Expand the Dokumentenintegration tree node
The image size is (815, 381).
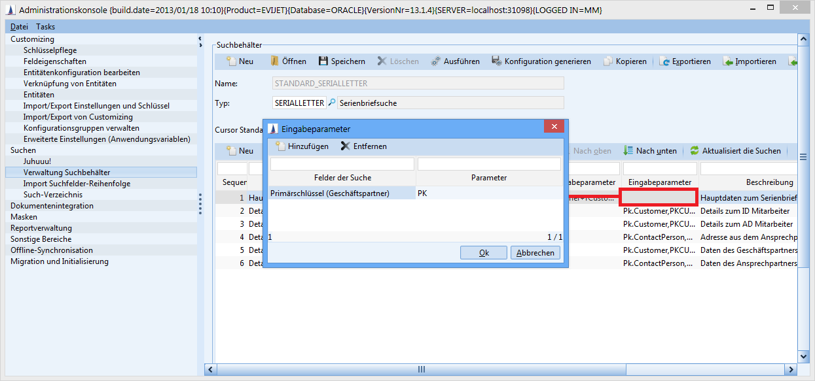[x=52, y=206]
